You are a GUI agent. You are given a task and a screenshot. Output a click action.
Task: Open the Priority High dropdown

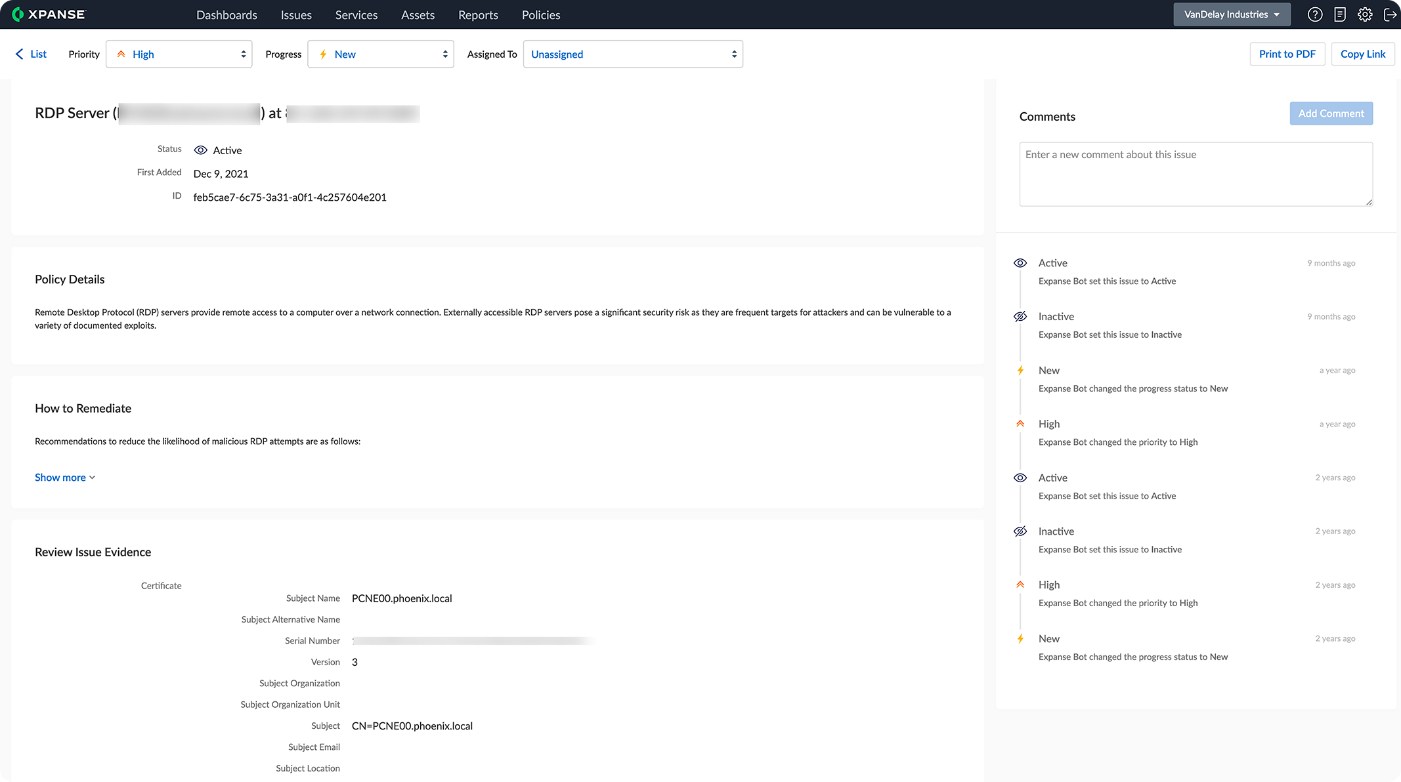[179, 54]
